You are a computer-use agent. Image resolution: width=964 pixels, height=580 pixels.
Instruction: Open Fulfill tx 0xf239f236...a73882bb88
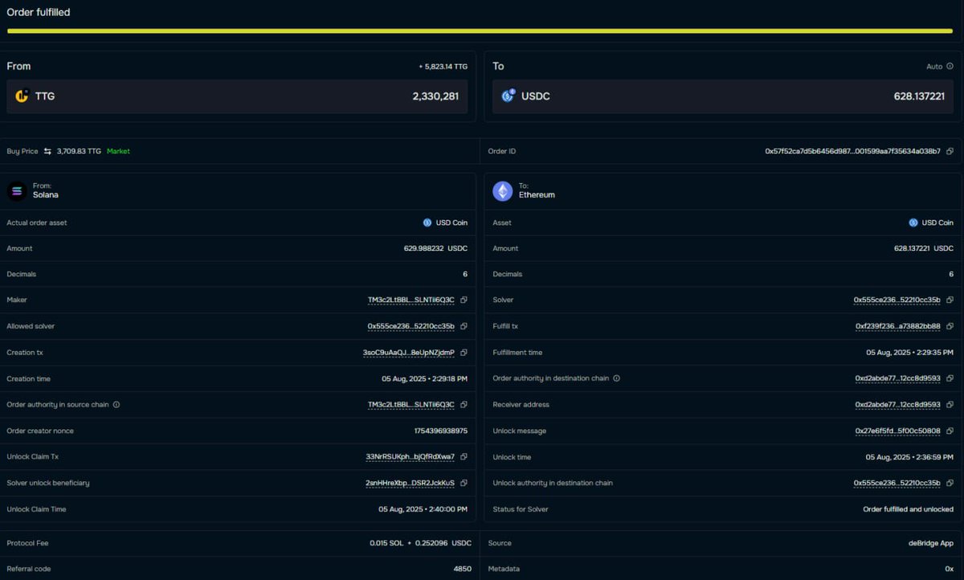[898, 326]
